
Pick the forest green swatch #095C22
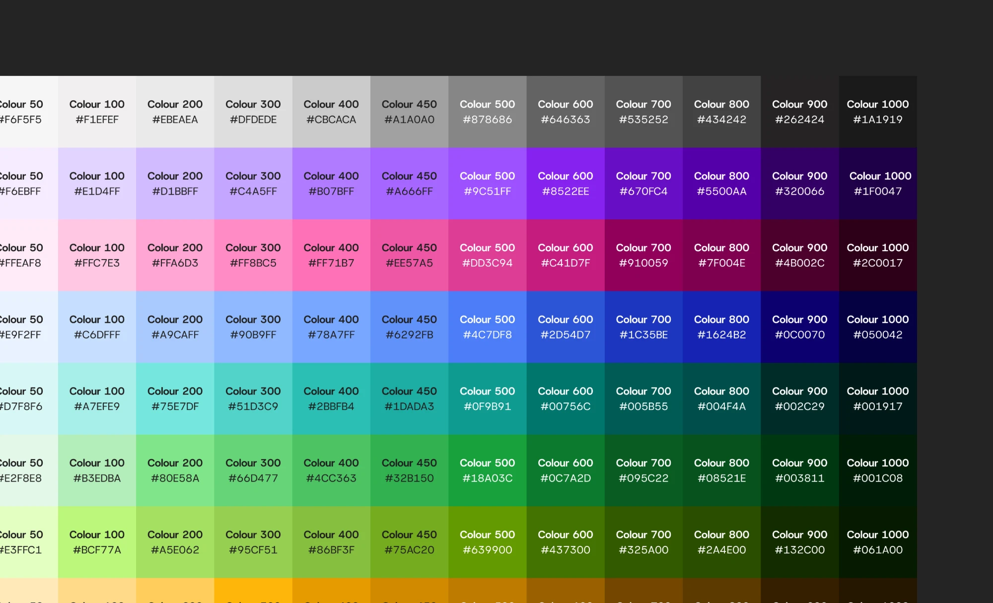tap(643, 470)
